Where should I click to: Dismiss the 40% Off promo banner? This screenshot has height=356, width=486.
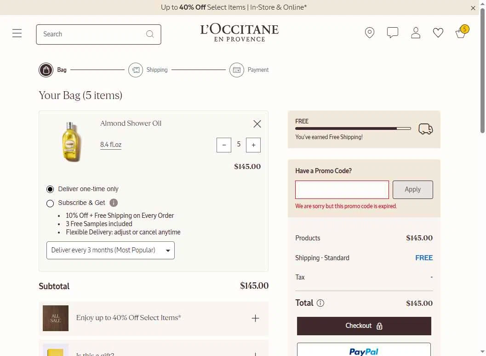point(473,8)
